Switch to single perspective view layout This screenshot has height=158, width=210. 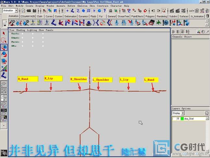pos(4,84)
